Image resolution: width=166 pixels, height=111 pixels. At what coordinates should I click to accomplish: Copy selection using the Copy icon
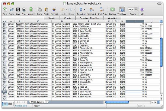40,10
